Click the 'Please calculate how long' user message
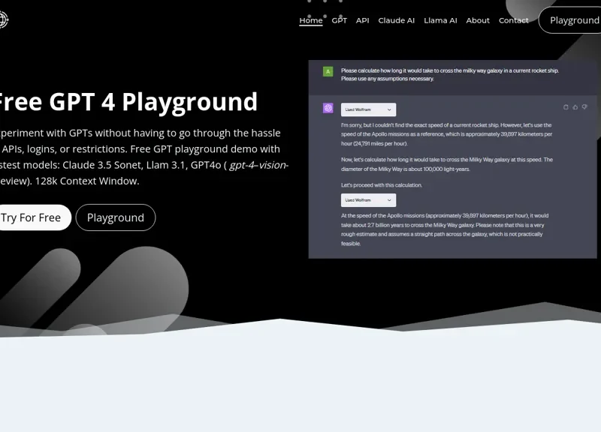This screenshot has height=432, width=601. tap(450, 74)
